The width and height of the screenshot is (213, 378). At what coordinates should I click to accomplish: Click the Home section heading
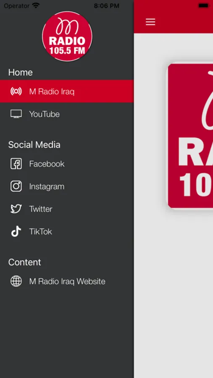point(21,72)
